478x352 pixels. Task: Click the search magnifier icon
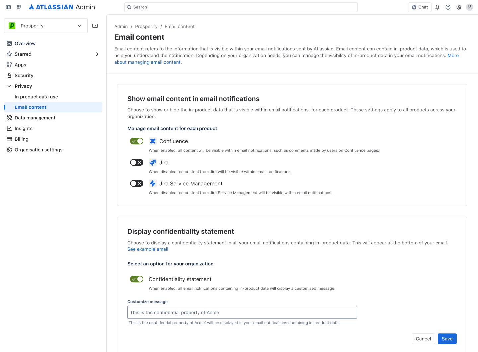[x=129, y=7]
